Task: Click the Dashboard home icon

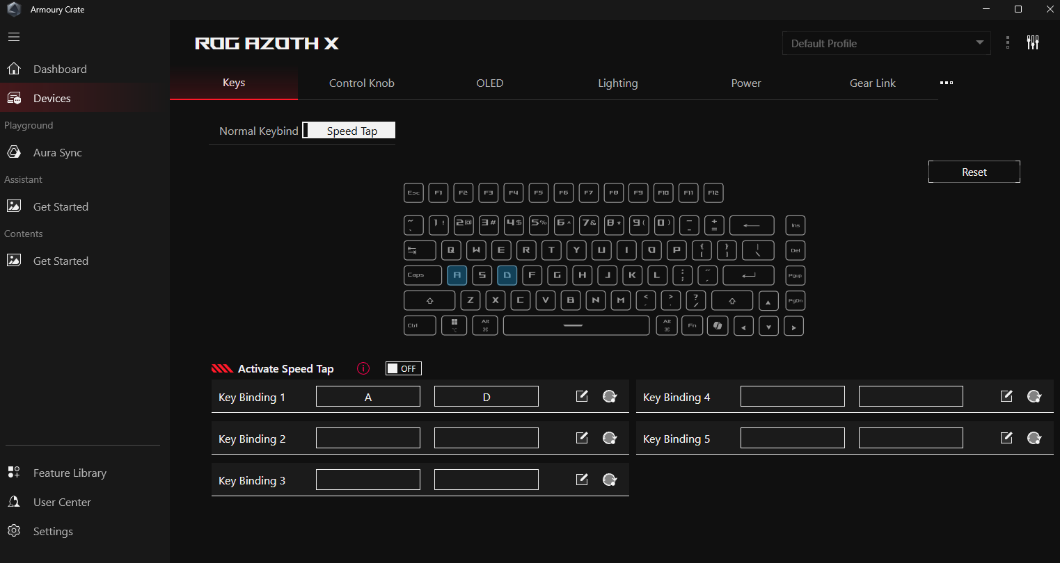Action: [x=14, y=69]
